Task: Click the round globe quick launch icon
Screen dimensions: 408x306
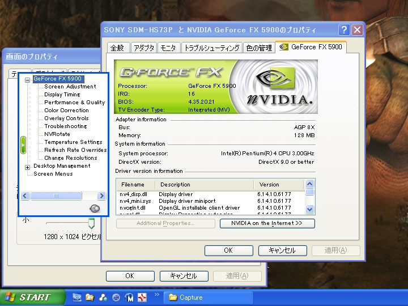Action: [x=116, y=297]
